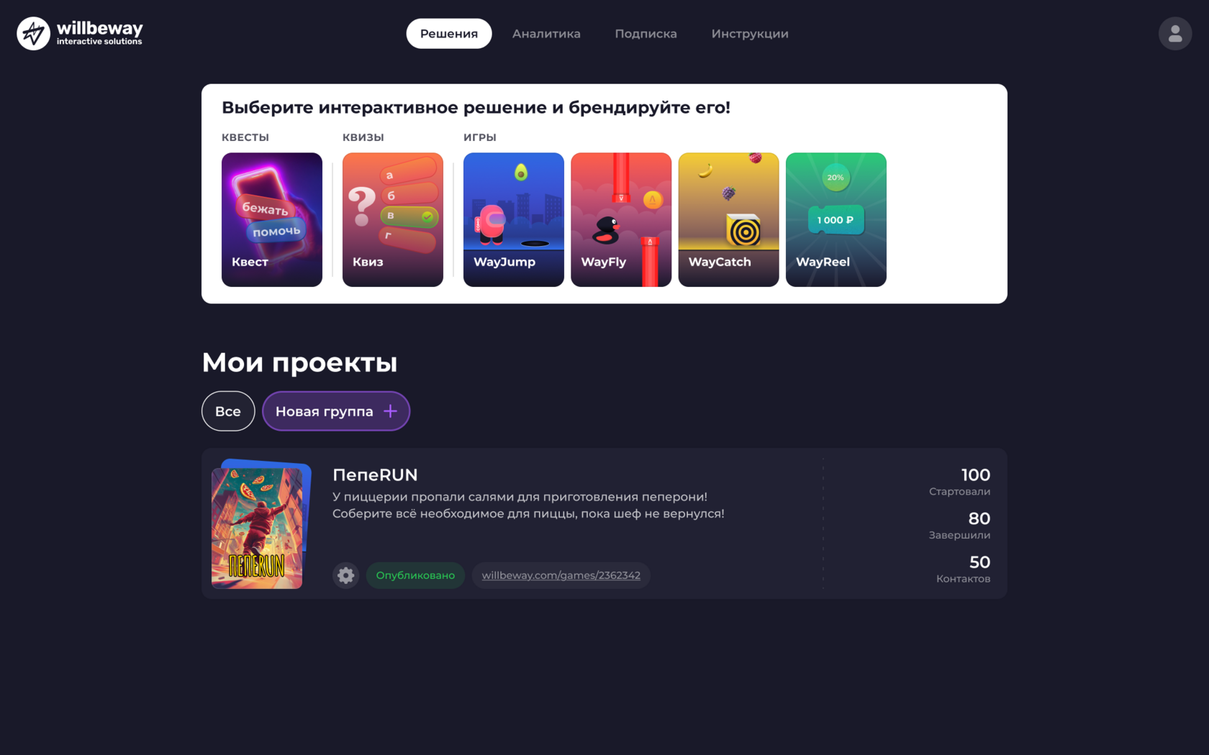This screenshot has height=755, width=1209.
Task: Create a group with Новая группа button
Action: [x=336, y=411]
